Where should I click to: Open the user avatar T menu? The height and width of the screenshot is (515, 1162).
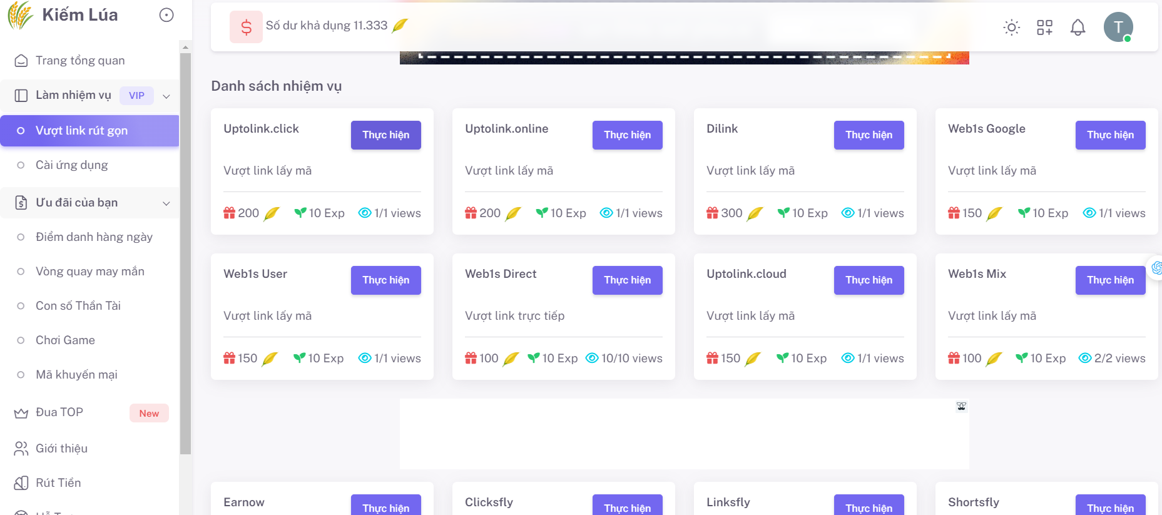[1118, 27]
